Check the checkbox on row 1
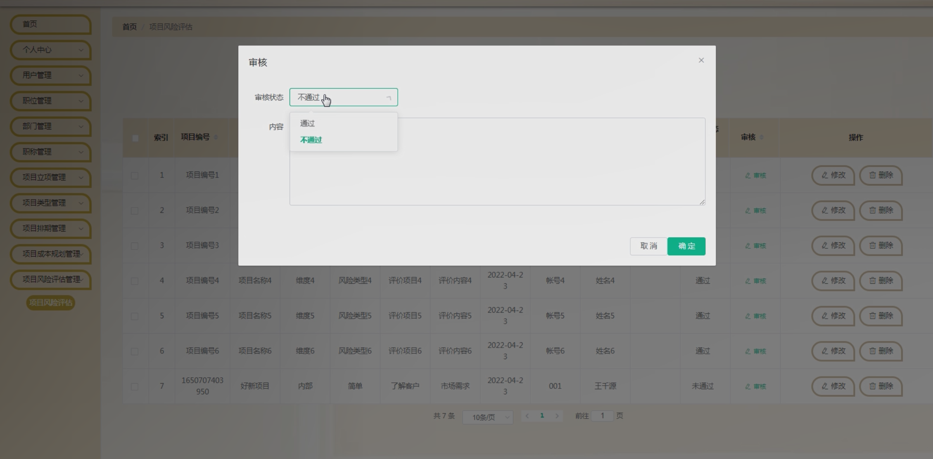Viewport: 933px width, 459px height. pos(134,175)
